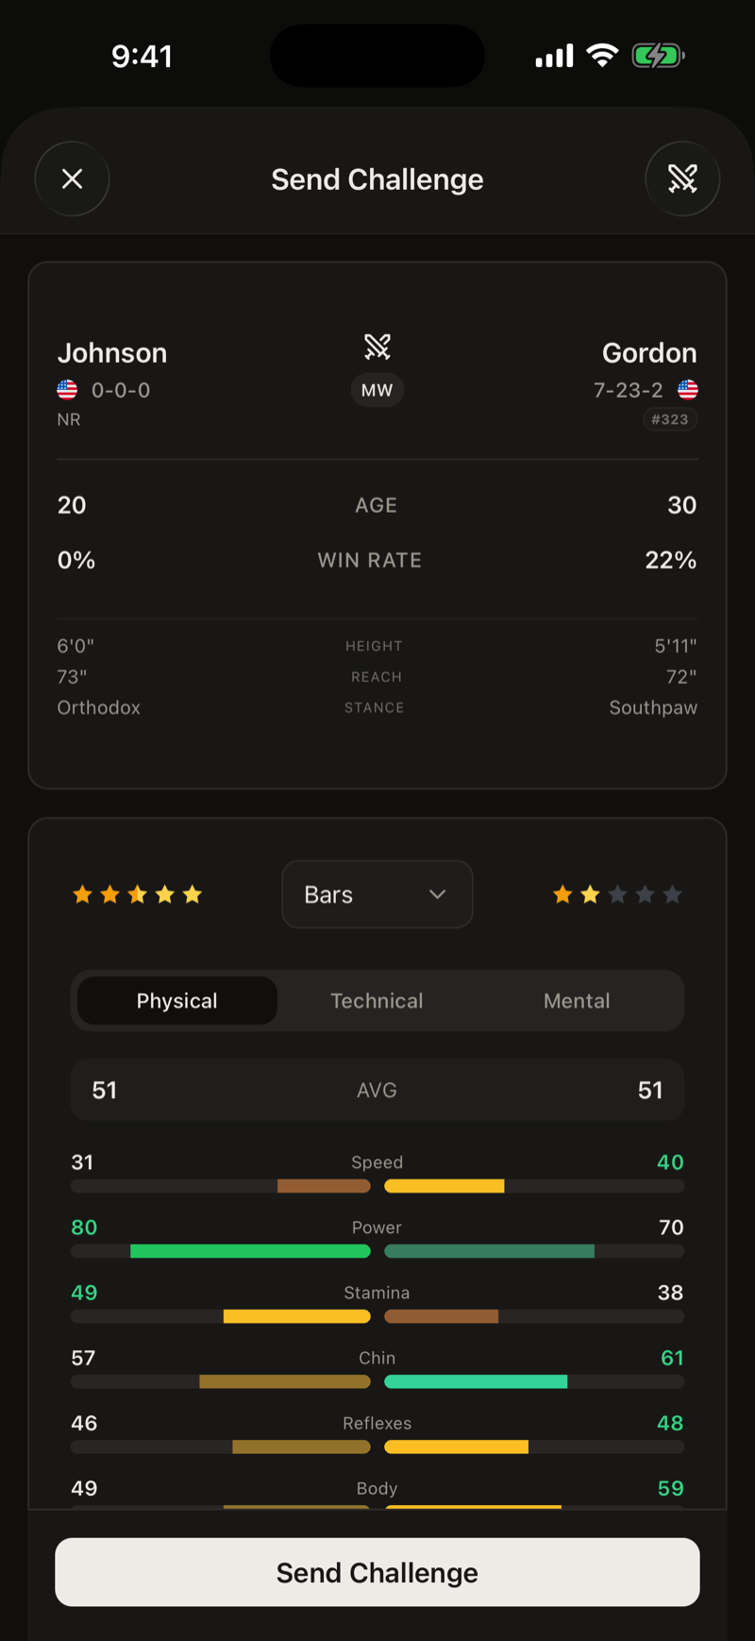Select the Physical stats tab
Image resolution: width=755 pixels, height=1641 pixels.
coord(177,1001)
